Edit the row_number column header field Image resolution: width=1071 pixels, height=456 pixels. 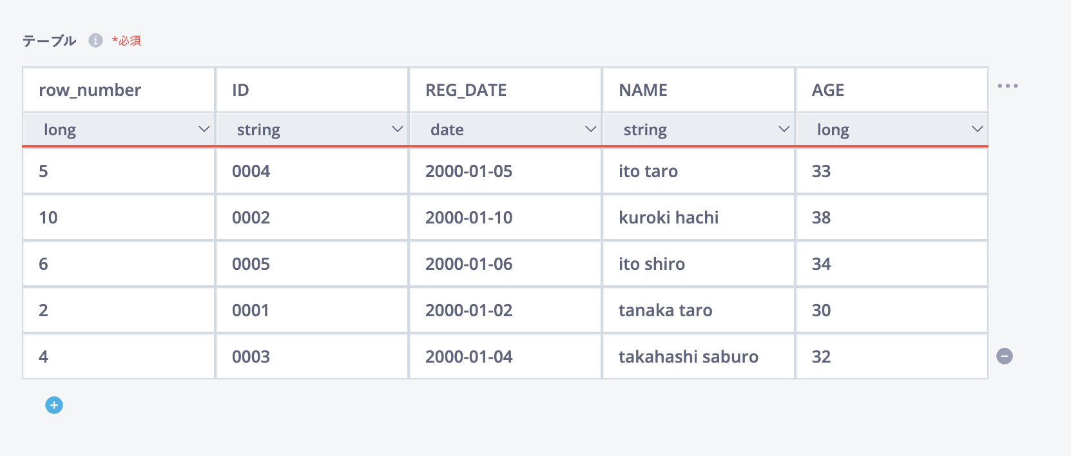[x=119, y=90]
